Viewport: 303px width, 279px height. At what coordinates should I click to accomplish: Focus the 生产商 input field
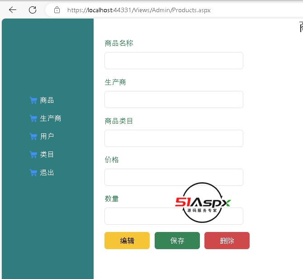click(174, 99)
